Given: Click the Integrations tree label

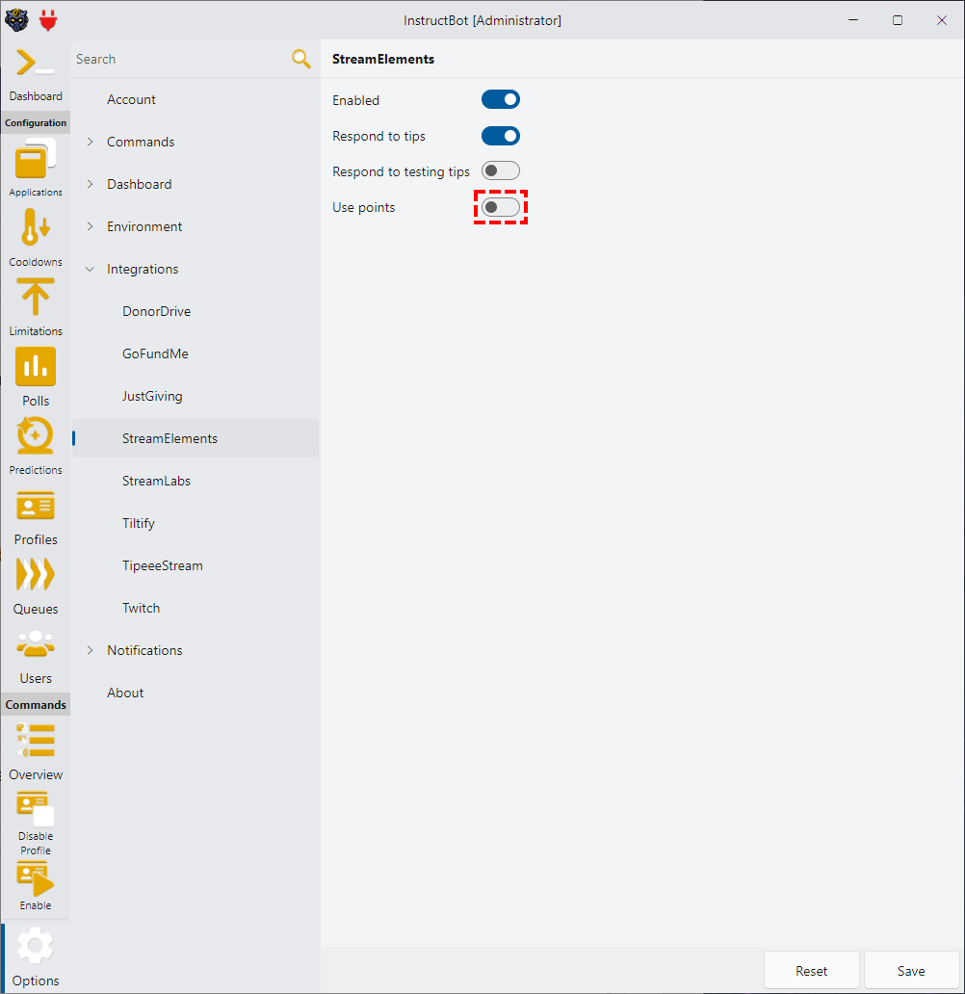Looking at the screenshot, I should [x=143, y=270].
